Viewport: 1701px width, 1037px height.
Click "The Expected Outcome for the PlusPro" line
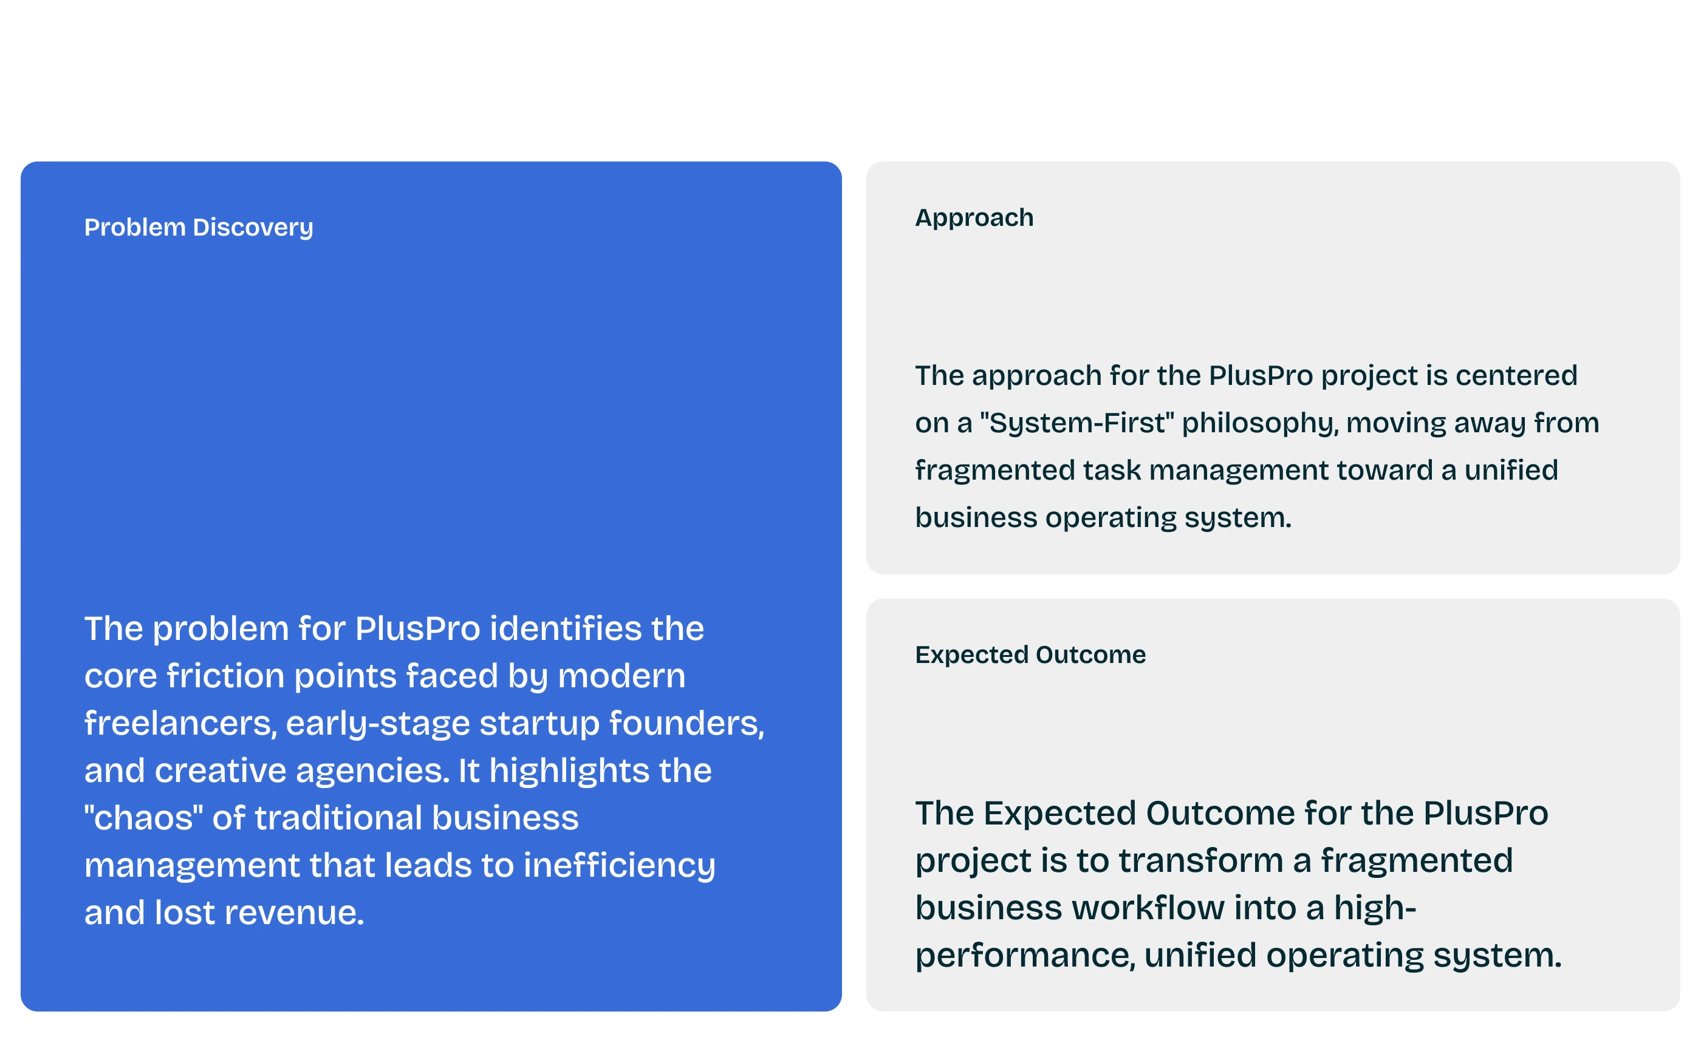click(x=1231, y=814)
